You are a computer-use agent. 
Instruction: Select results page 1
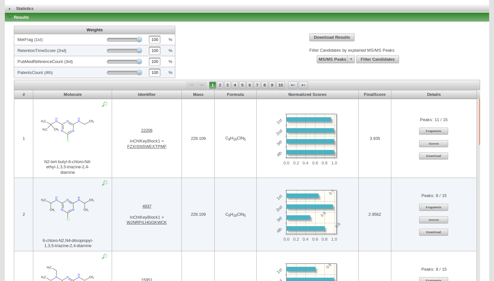click(x=212, y=85)
